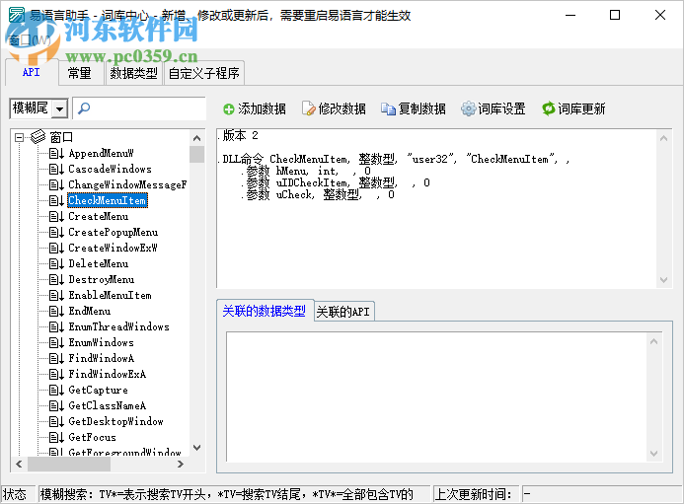Select GetFocus in the tree
This screenshot has width=684, height=504.
[92, 437]
